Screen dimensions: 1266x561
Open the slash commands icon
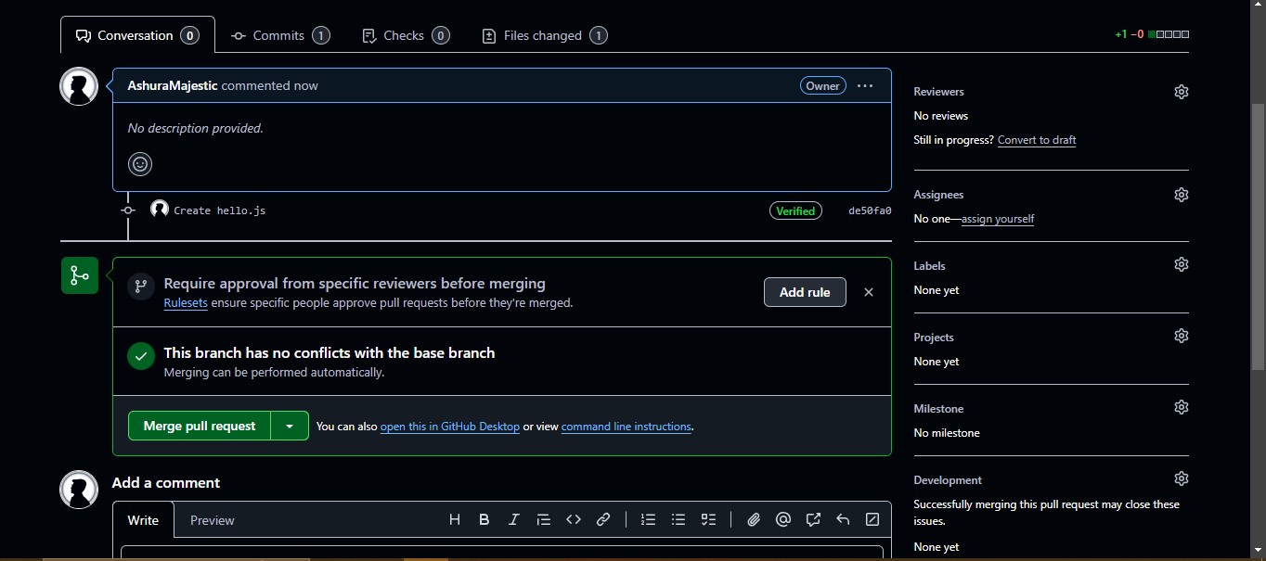point(872,519)
